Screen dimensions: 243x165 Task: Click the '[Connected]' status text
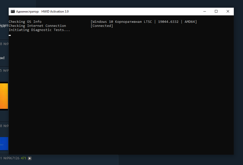[102, 26]
